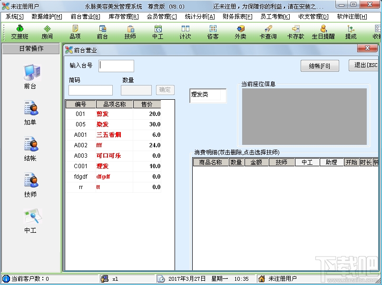
Task: Open the 员工考勤[K] menu
Action: 275,17
